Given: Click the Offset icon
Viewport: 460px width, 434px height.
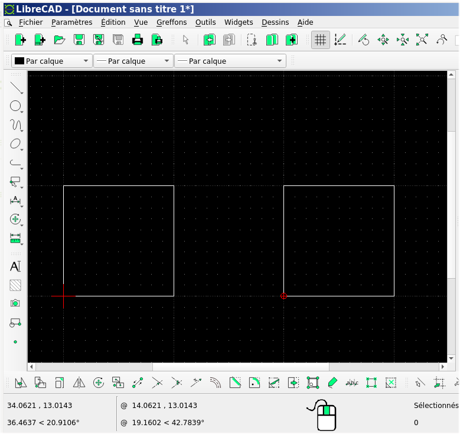Looking at the screenshot, I should tap(216, 383).
